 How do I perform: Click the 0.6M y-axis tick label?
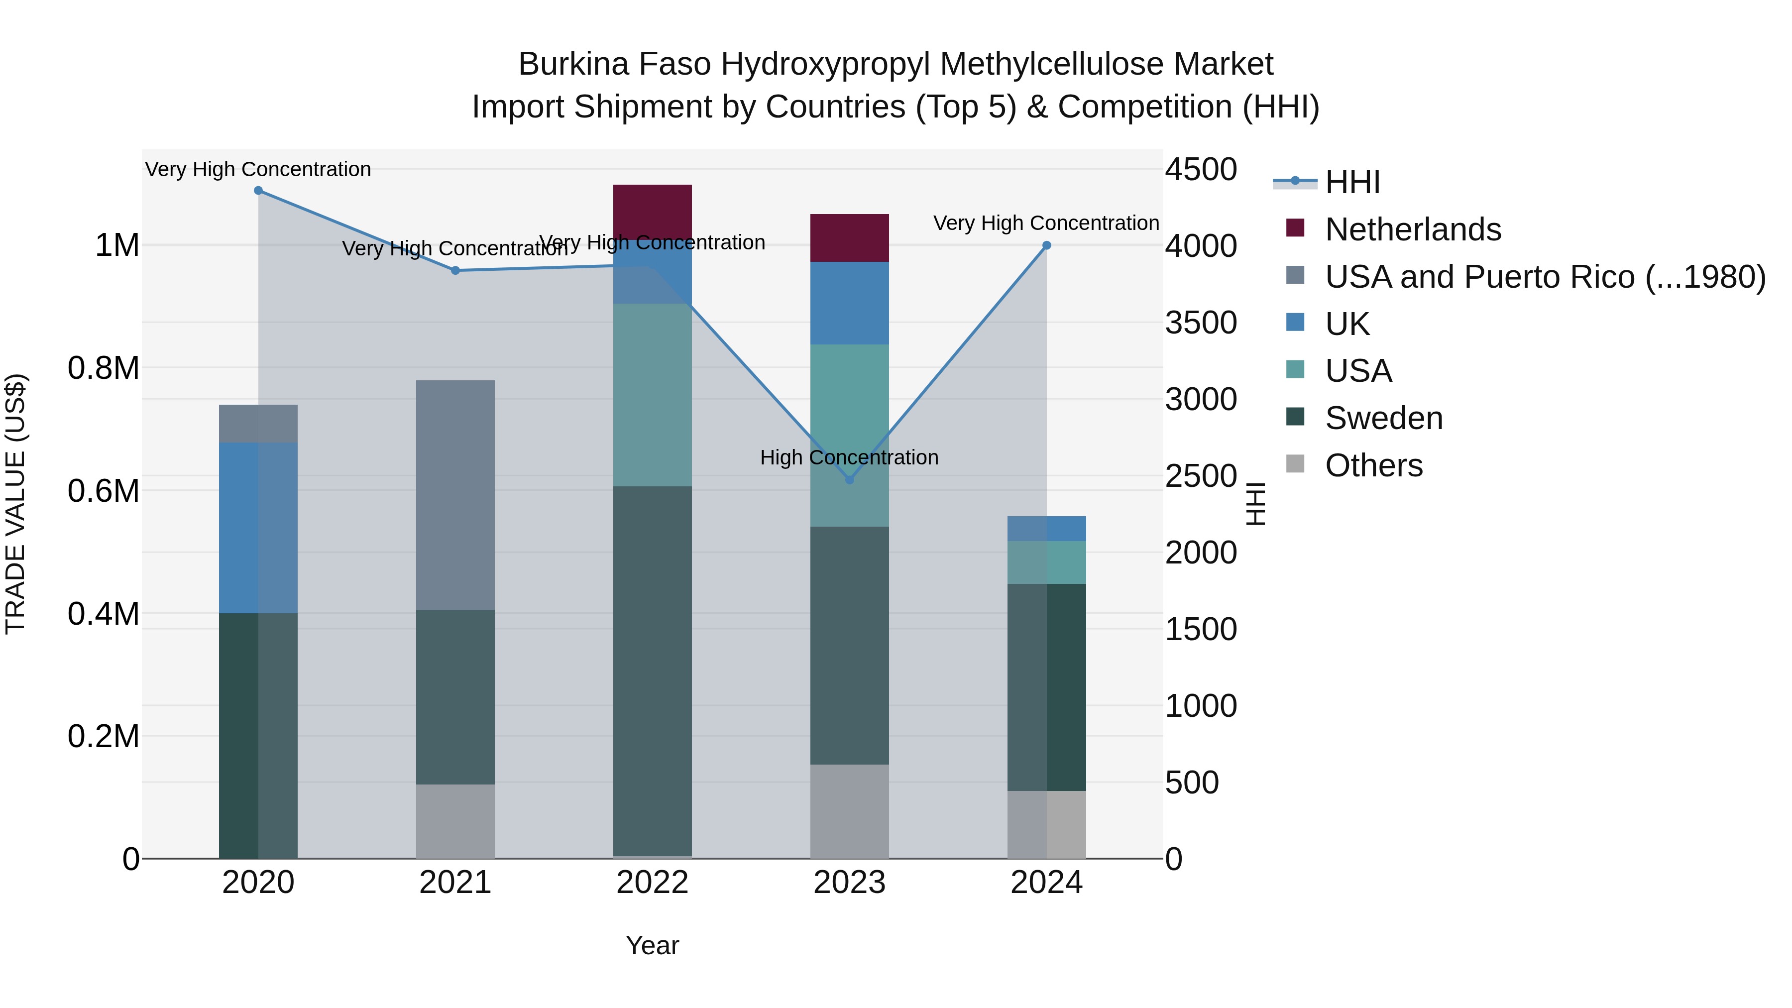(x=104, y=491)
